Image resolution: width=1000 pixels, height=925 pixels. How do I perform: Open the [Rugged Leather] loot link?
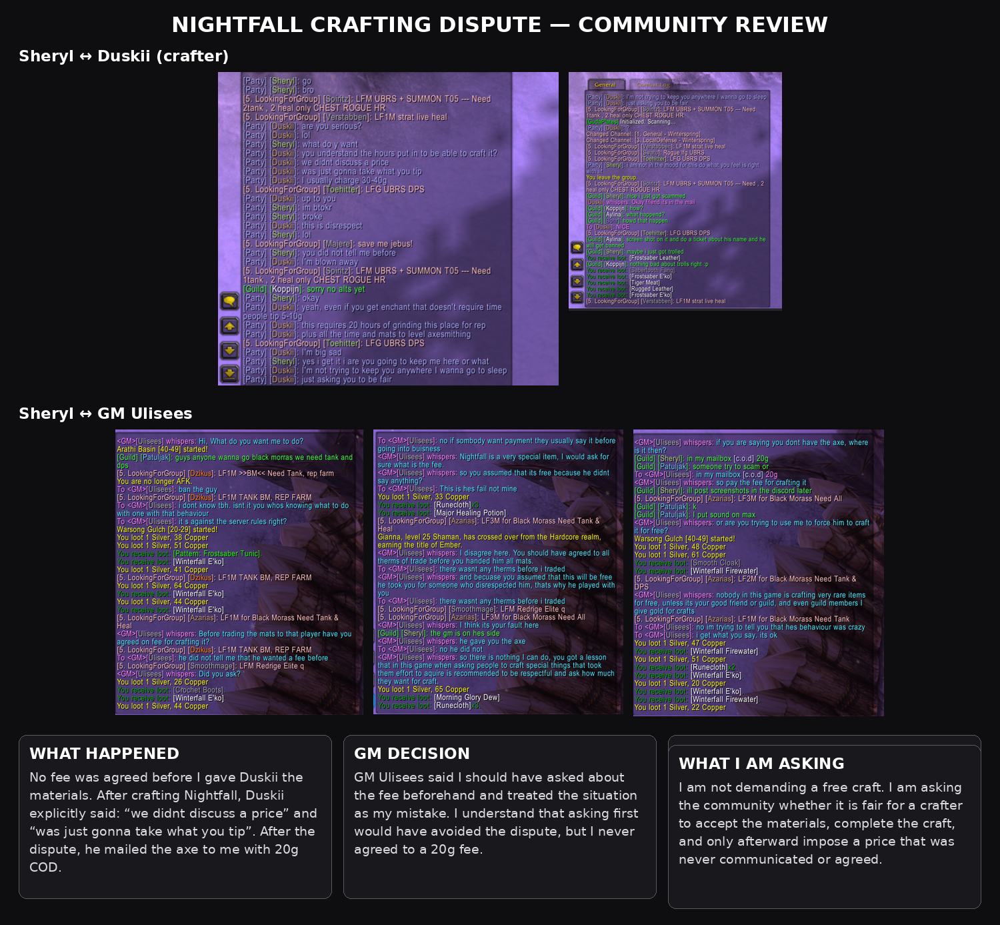coord(652,289)
